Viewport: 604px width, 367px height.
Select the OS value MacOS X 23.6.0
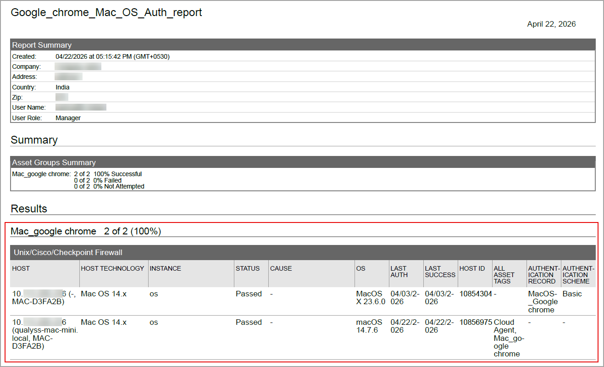click(370, 298)
